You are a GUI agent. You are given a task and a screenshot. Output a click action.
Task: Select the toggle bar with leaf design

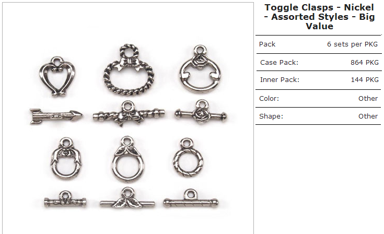pyautogui.click(x=127, y=198)
